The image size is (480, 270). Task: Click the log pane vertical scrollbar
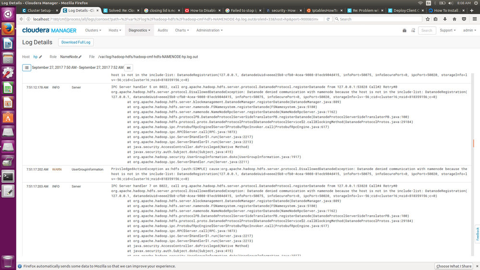click(473, 164)
